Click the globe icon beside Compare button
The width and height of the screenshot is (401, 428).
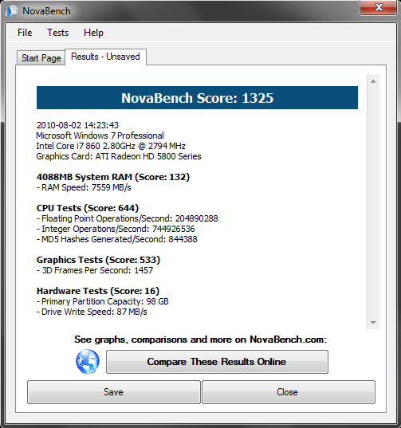click(x=88, y=361)
